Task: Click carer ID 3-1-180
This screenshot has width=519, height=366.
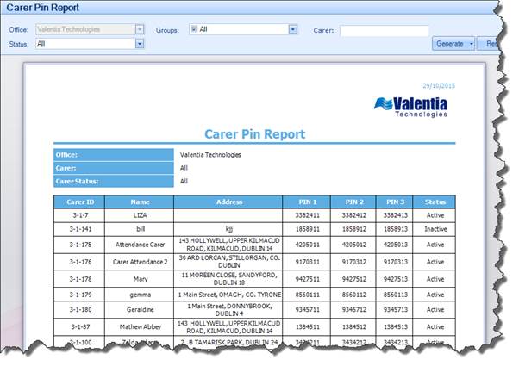Action: tap(80, 310)
